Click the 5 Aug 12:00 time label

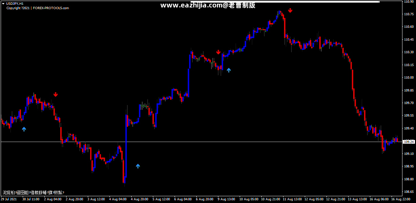[161, 199]
